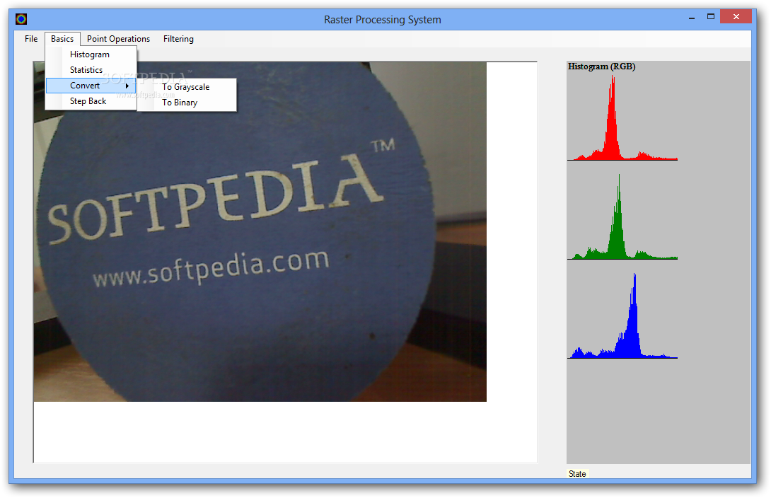Viewport: 771px width, 498px height.
Task: Select the Step Back menu entry
Action: point(91,101)
